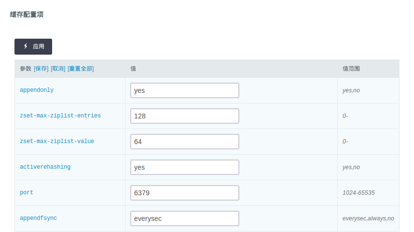Open the port parameter link

(x=27, y=192)
